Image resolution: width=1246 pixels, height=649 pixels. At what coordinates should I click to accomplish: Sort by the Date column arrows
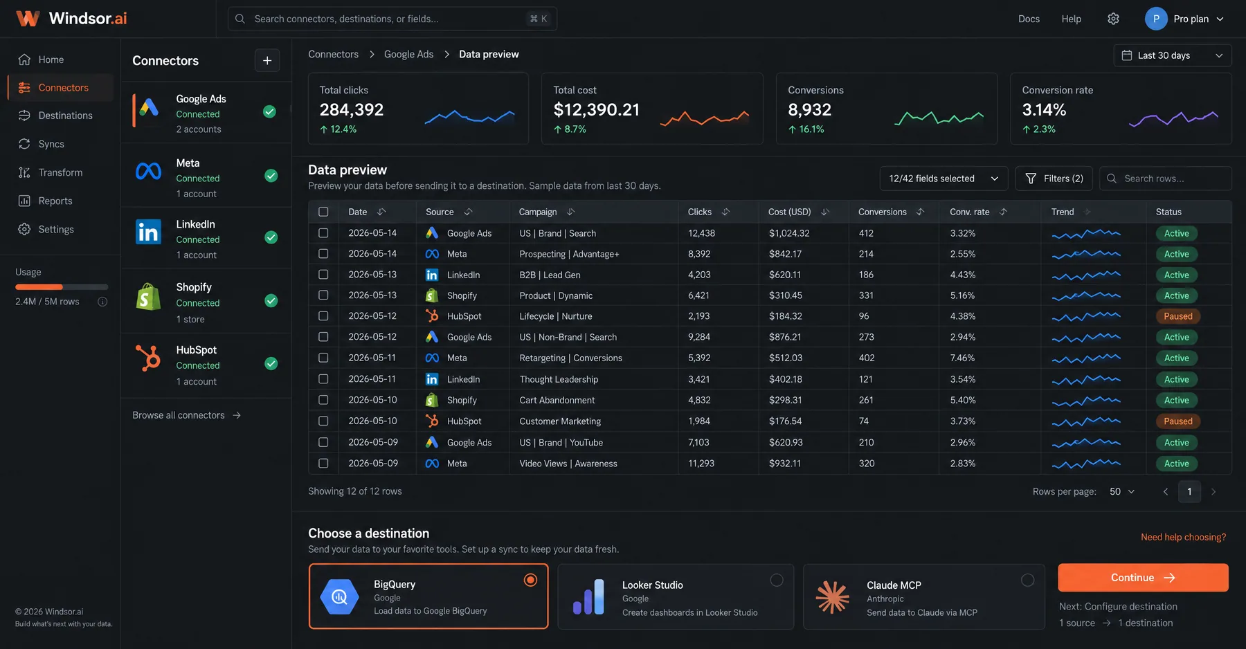381,212
